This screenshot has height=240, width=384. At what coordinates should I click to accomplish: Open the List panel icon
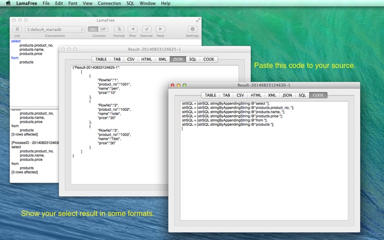click(x=17, y=29)
